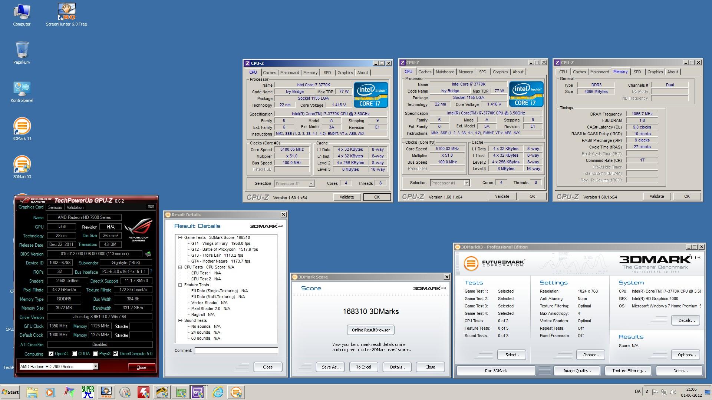Open the Action Center flag tray icon
The image size is (712, 400).
pyautogui.click(x=655, y=392)
